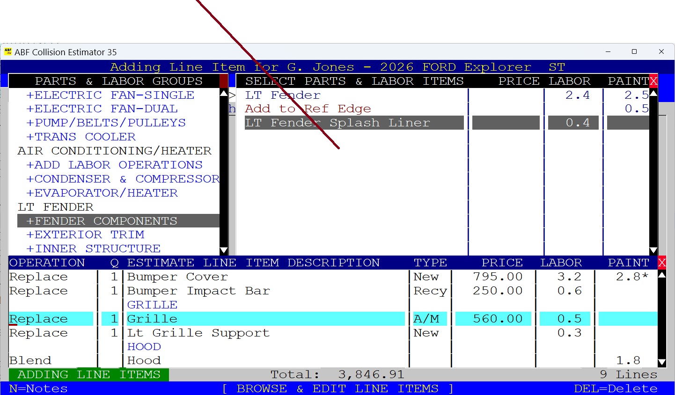
Task: Close the estimate line item description panel
Action: (x=661, y=262)
